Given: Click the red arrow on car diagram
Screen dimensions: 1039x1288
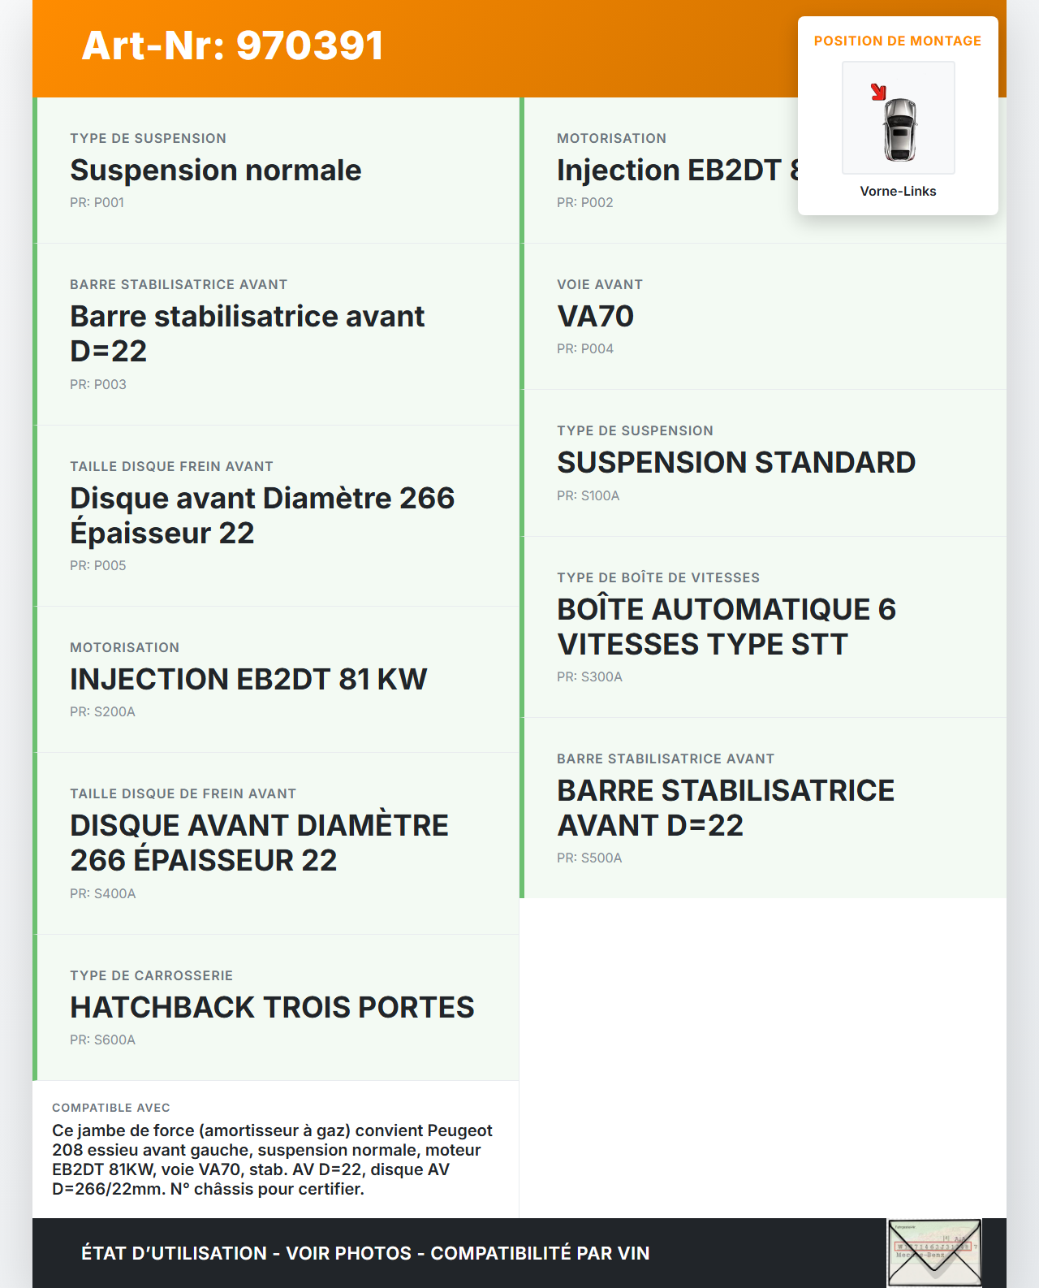Looking at the screenshot, I should (x=878, y=92).
